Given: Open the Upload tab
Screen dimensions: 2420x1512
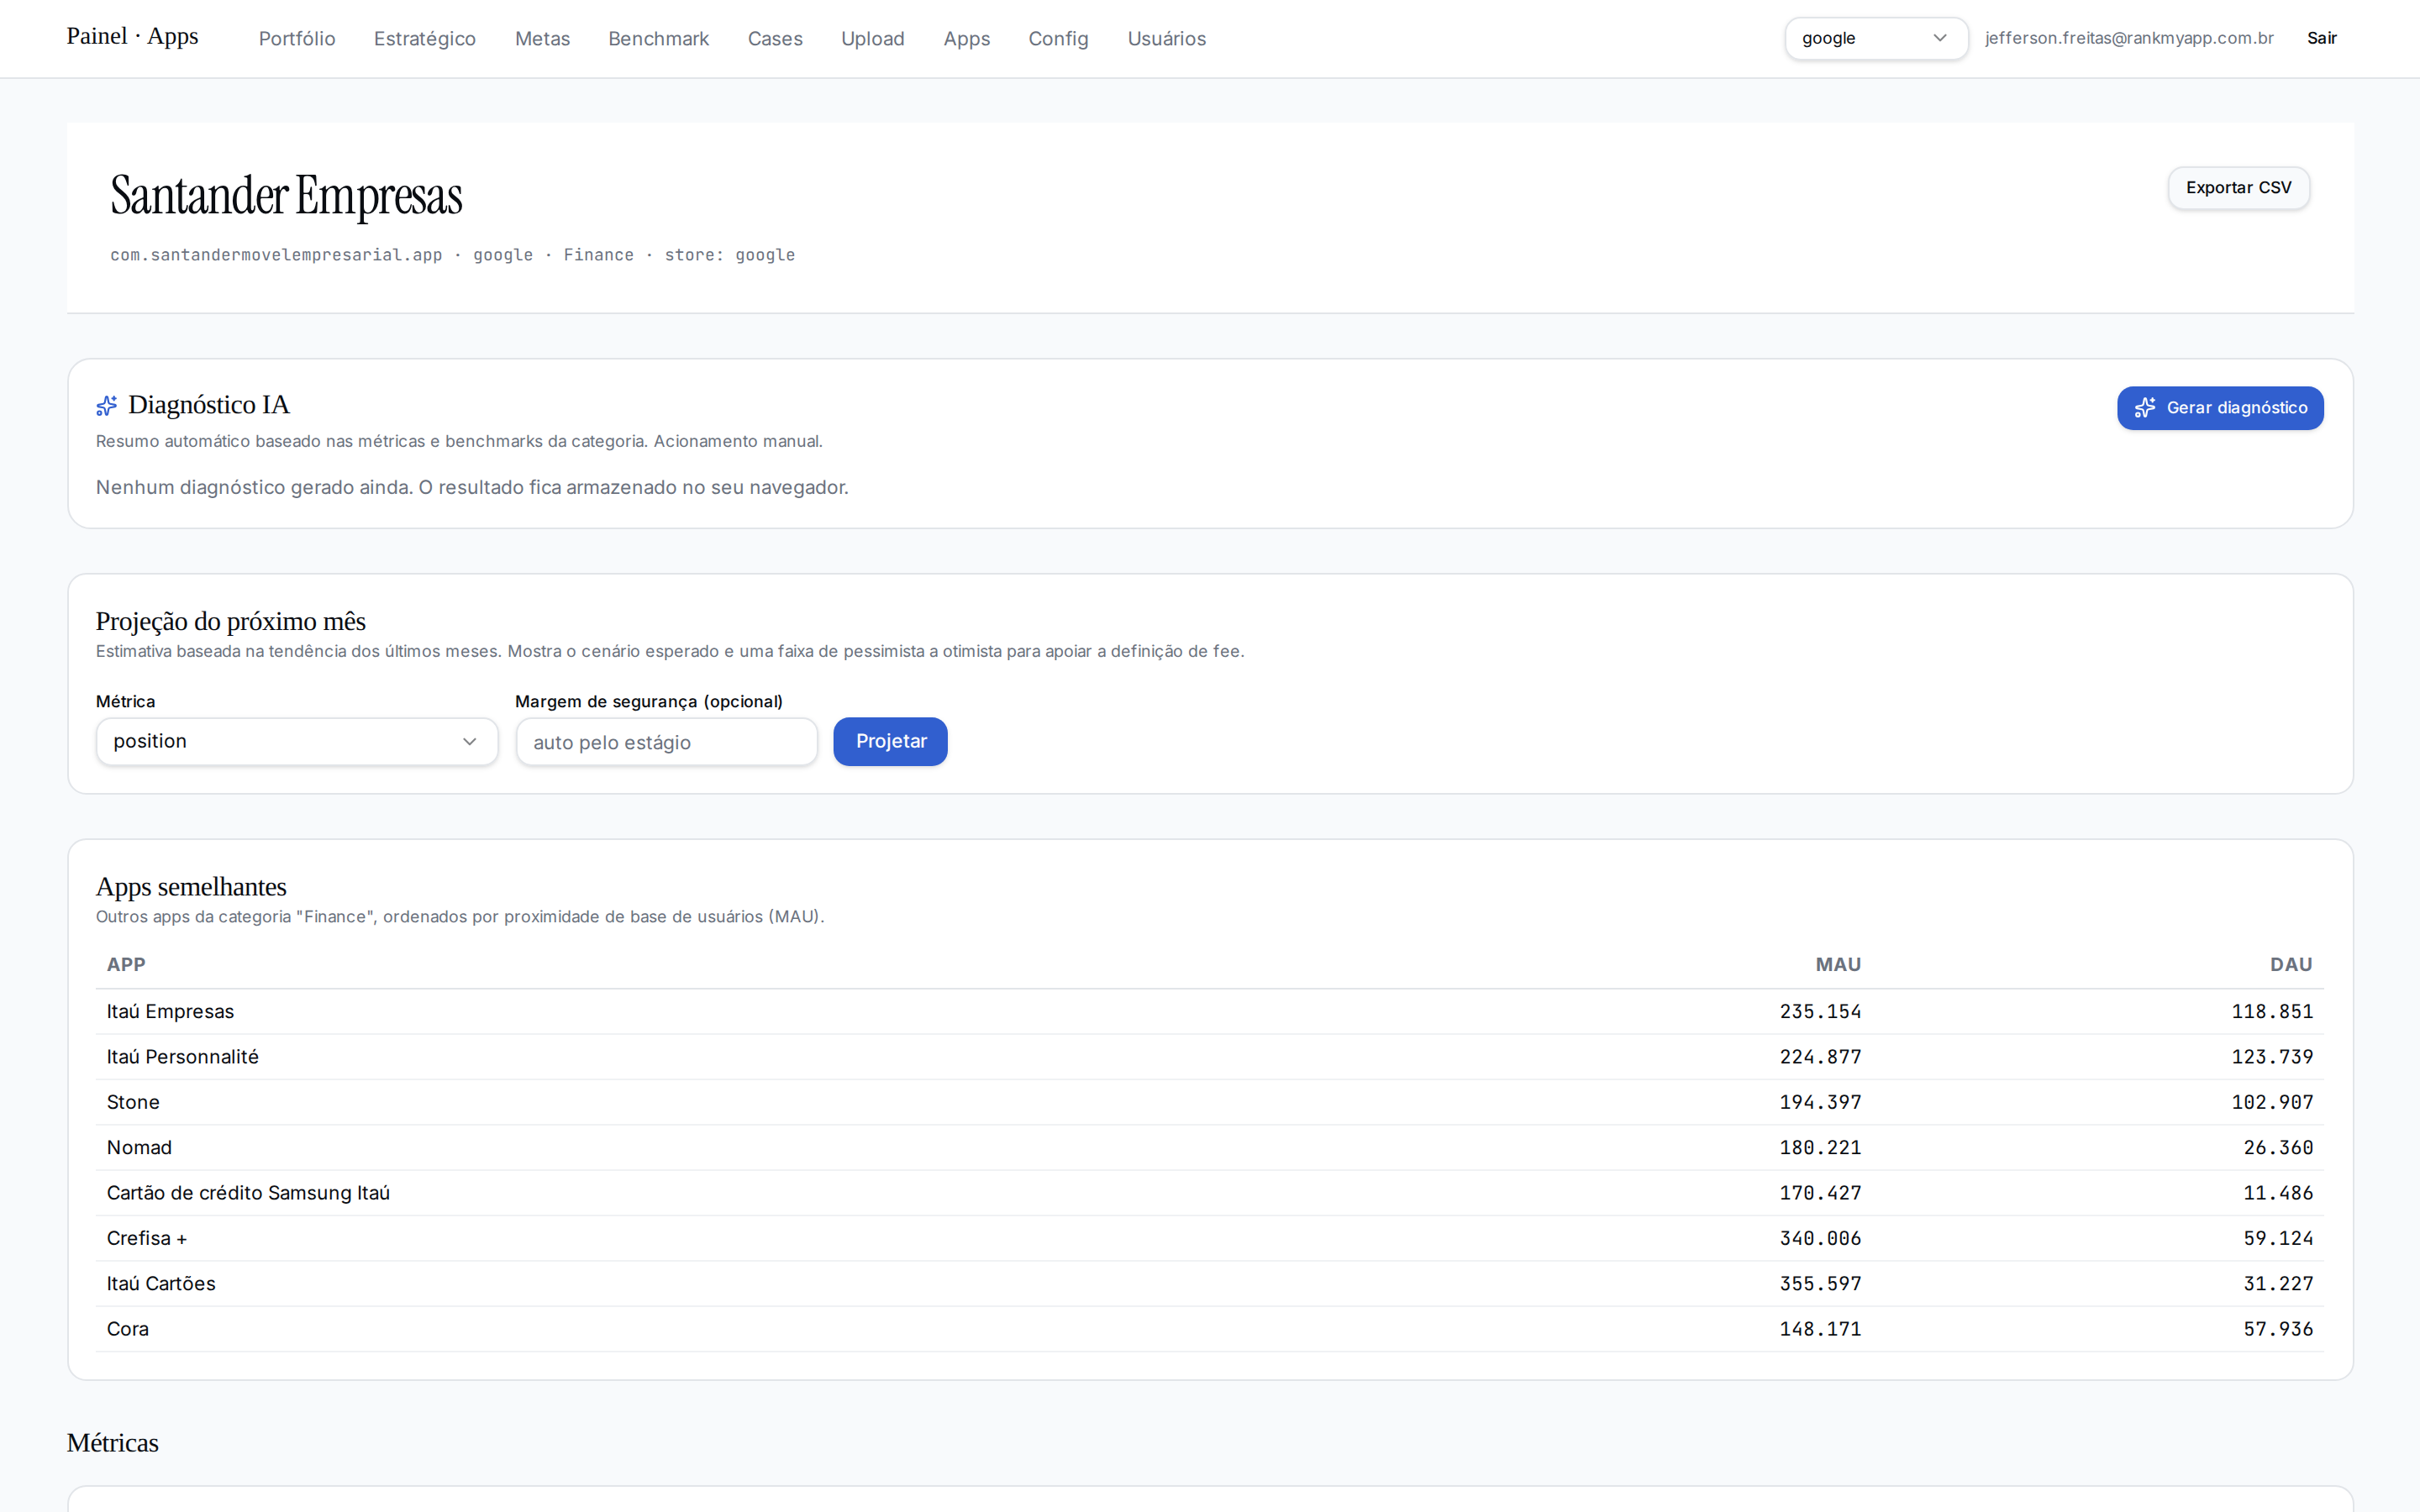Looking at the screenshot, I should [872, 38].
